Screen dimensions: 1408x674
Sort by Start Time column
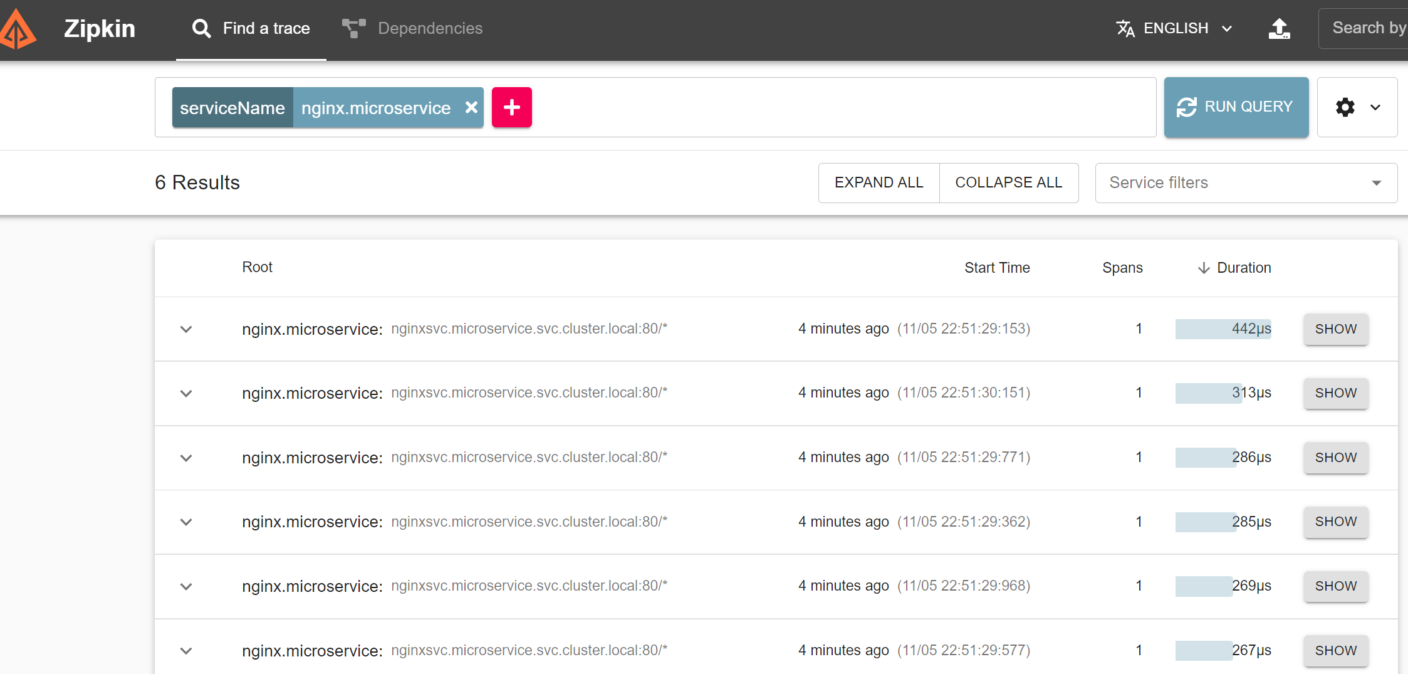[x=997, y=268]
